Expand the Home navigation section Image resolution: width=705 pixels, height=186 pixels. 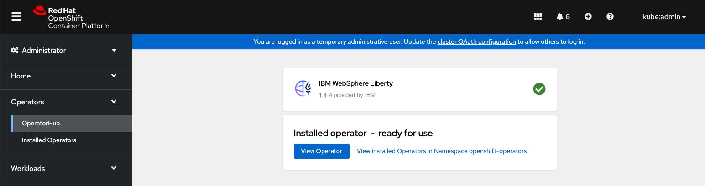pos(66,76)
